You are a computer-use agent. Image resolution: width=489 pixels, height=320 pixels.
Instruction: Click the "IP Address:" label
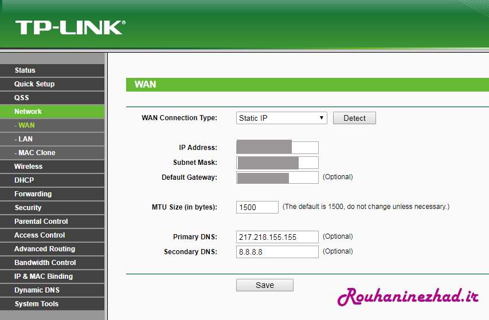point(198,148)
